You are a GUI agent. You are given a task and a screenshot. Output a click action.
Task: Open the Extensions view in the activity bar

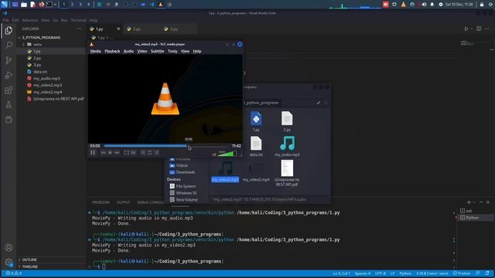point(9,90)
